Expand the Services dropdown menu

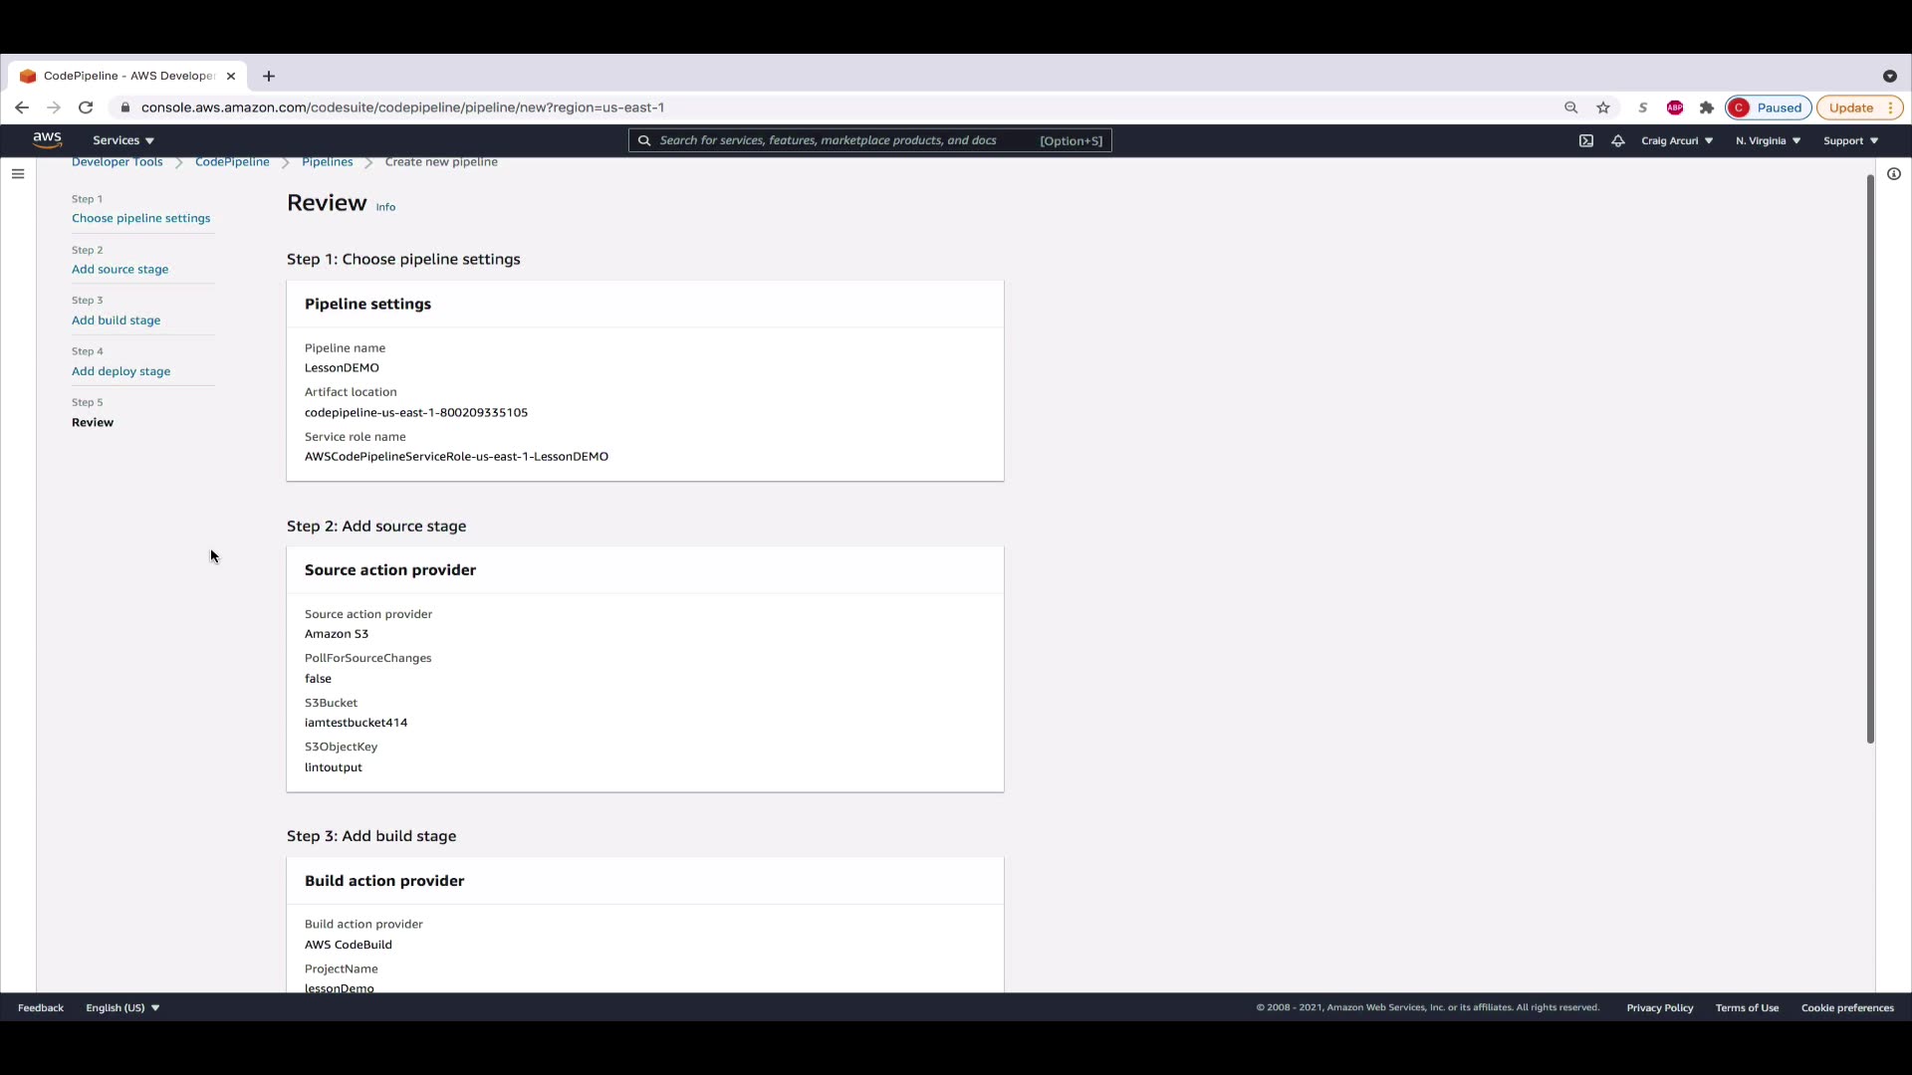coord(122,140)
